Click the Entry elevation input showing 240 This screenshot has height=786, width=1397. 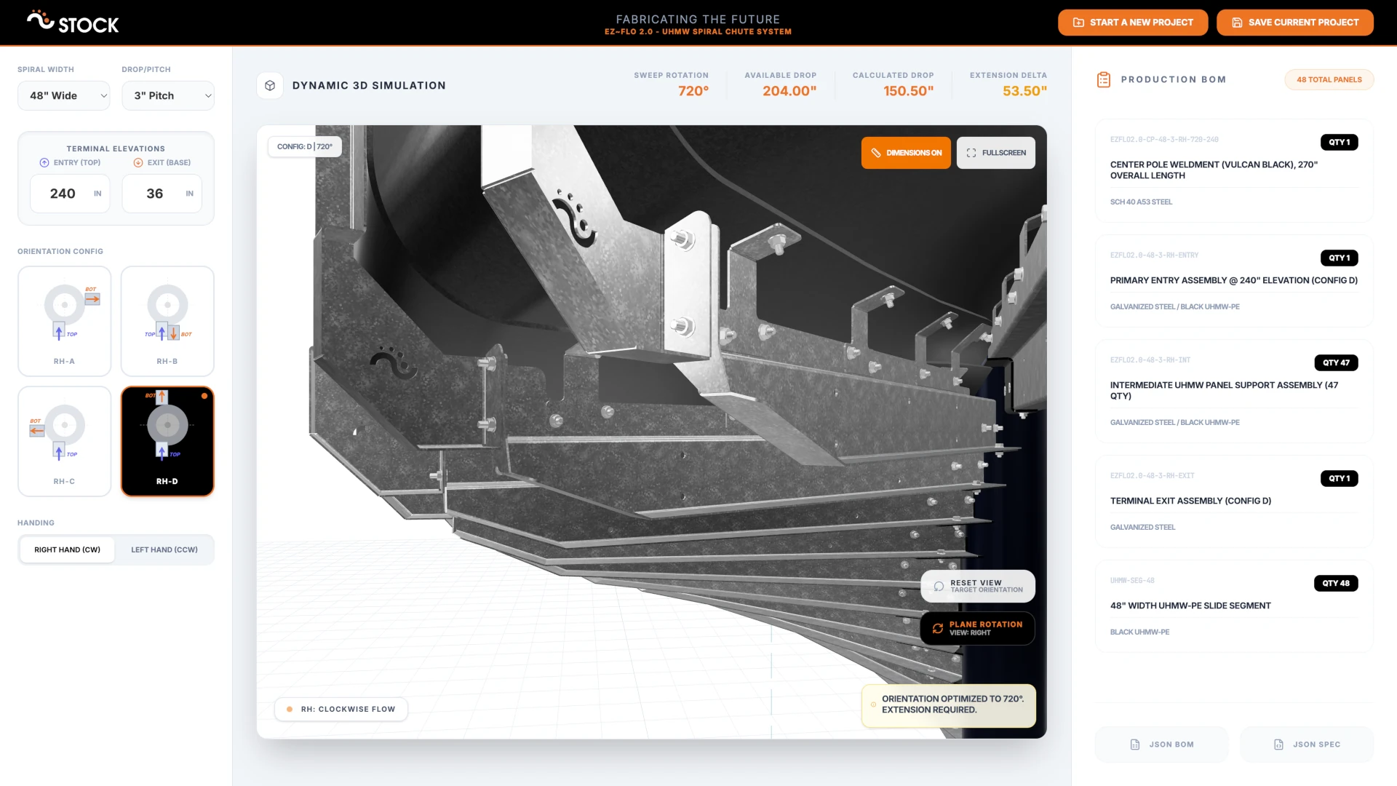pos(70,194)
